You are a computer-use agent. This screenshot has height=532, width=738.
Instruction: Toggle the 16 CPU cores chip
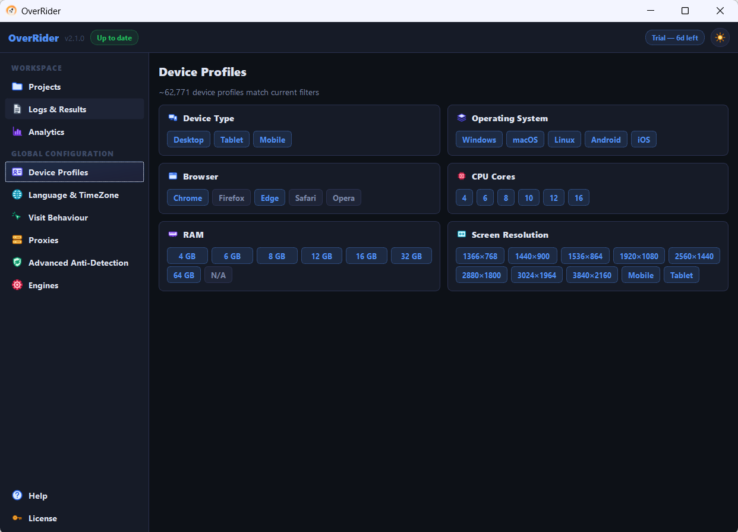click(579, 198)
